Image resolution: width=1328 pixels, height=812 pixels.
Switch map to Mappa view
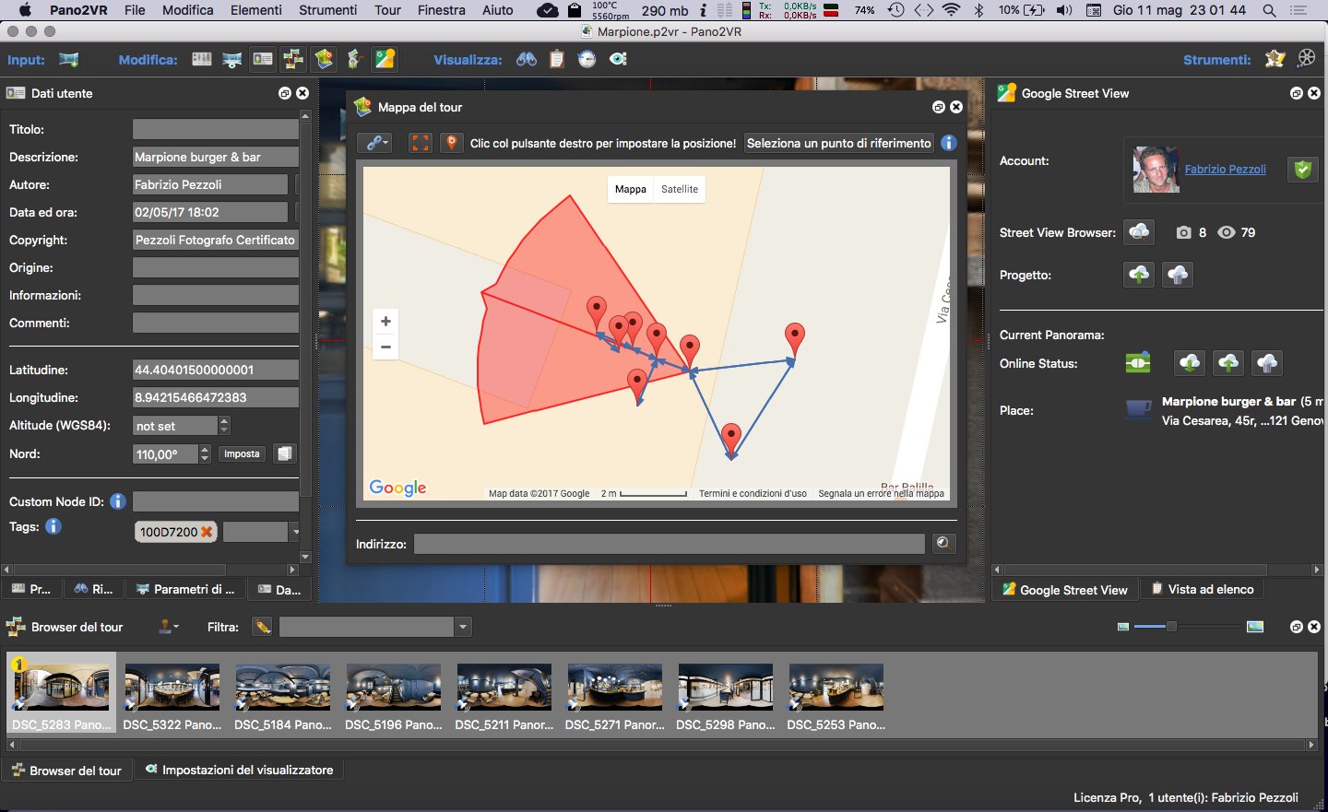(x=630, y=189)
